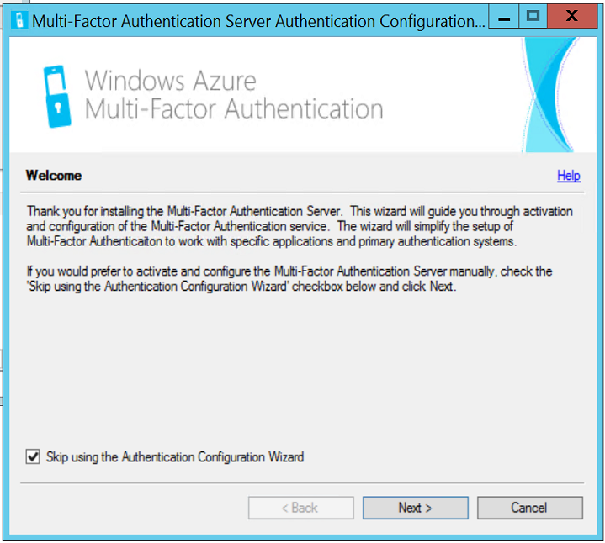605x543 pixels.
Task: Uncheck the Skip using Wizard checkbox
Action: [x=33, y=457]
